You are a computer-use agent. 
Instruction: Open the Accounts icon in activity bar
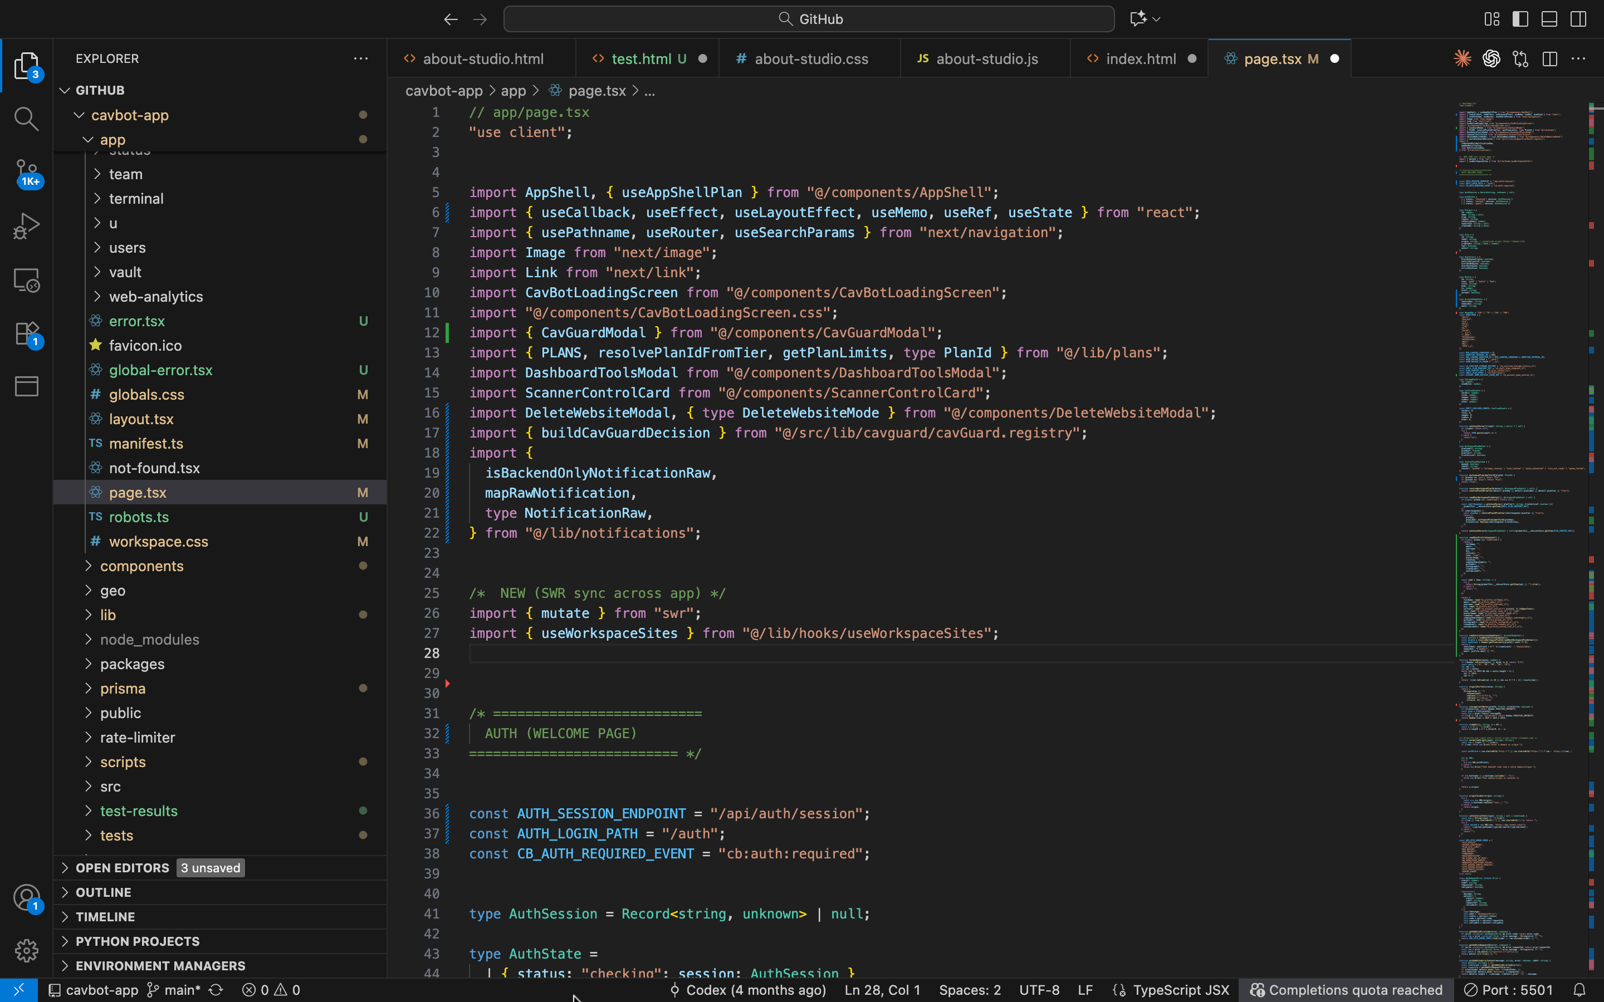[x=27, y=898]
